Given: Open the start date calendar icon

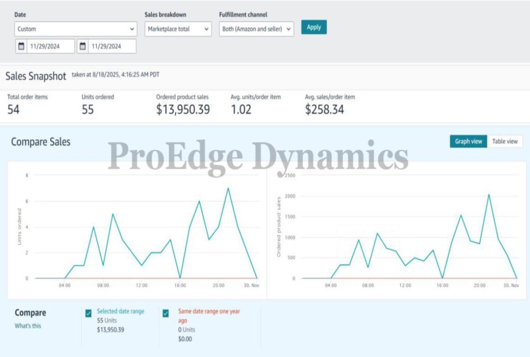Looking at the screenshot, I should click(x=21, y=46).
